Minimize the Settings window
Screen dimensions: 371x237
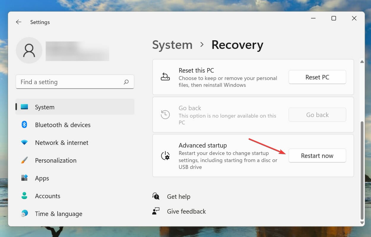click(x=313, y=18)
